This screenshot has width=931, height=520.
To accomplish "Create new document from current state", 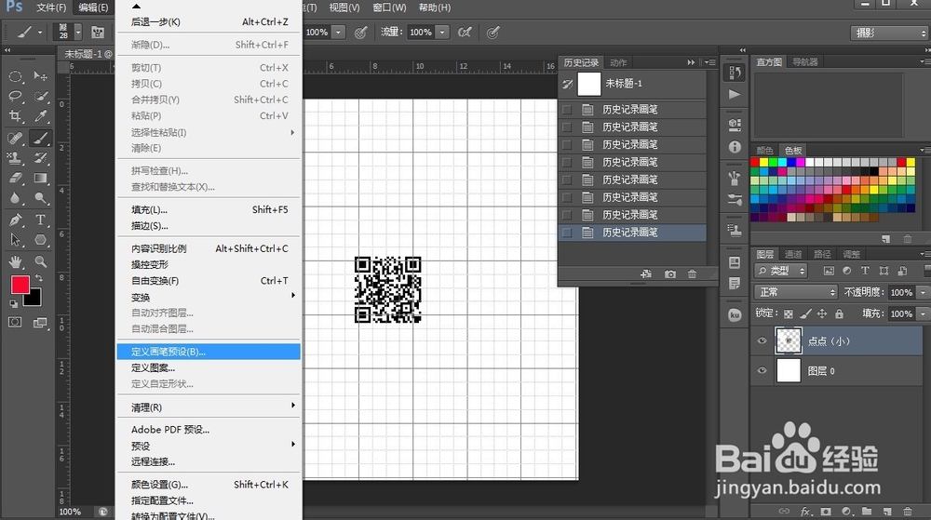I will pyautogui.click(x=646, y=273).
